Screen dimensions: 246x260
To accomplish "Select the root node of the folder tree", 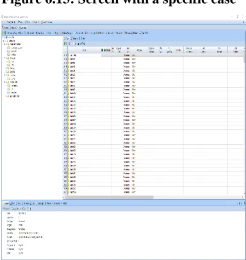I will coord(9,37).
